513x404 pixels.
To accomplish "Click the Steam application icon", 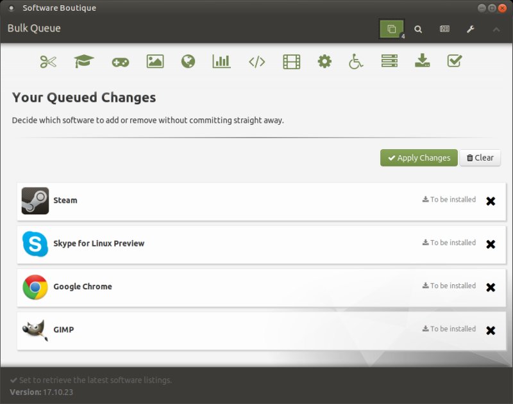I will pyautogui.click(x=35, y=200).
